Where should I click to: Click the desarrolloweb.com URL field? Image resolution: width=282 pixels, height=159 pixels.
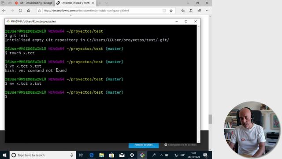(86, 11)
